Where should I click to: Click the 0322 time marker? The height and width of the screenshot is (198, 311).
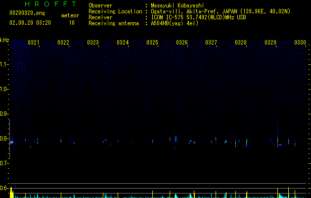coord(63,43)
